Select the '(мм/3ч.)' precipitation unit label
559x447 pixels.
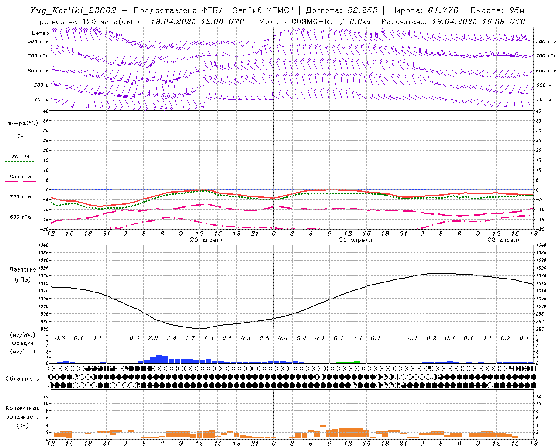[22, 335]
